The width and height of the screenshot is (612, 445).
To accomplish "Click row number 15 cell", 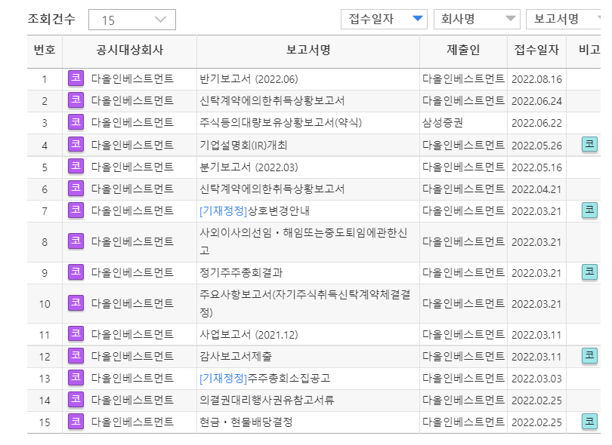I will tap(45, 422).
